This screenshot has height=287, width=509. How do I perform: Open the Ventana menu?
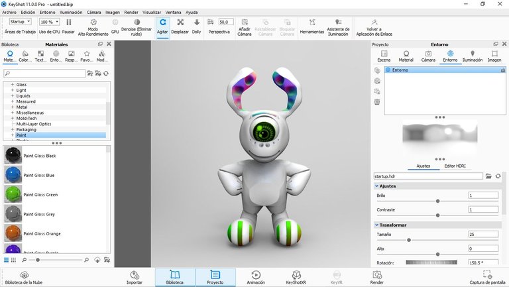(x=173, y=13)
